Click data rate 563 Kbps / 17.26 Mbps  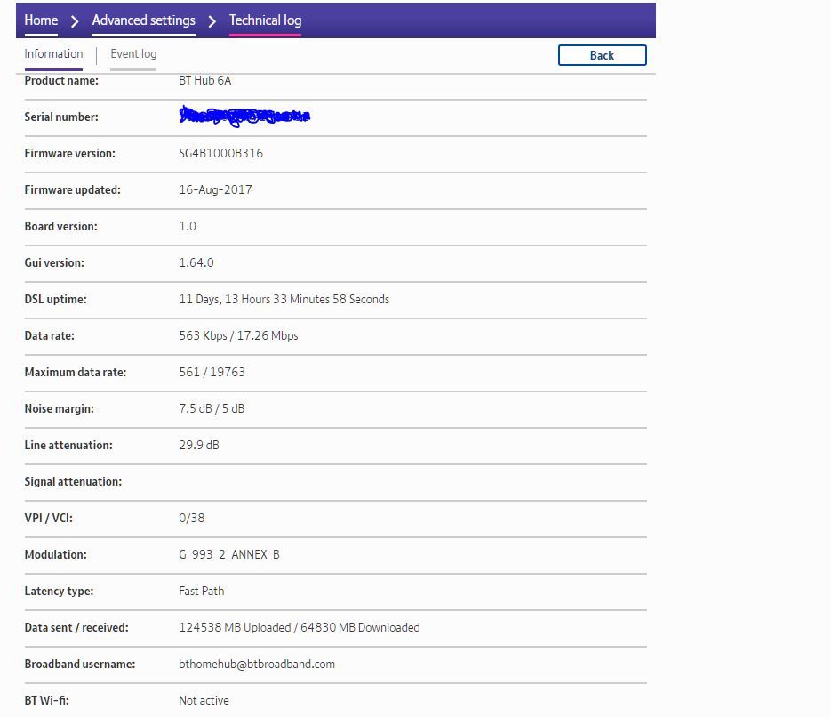click(x=238, y=335)
